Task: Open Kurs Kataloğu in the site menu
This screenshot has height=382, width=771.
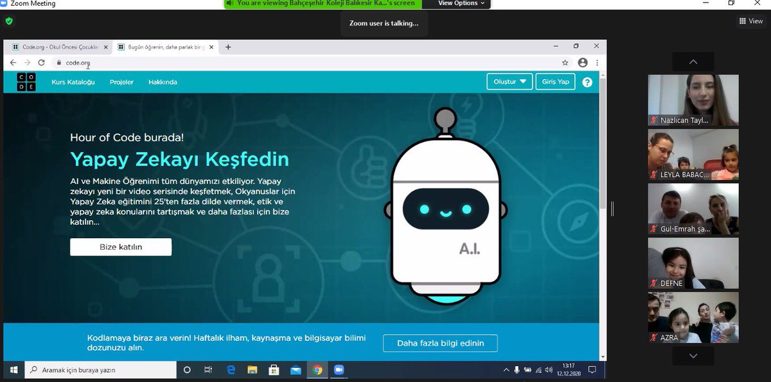Action: tap(73, 82)
